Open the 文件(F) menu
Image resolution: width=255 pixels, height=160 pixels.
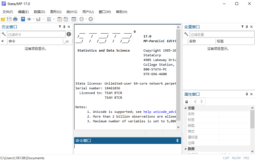coord(8,12)
